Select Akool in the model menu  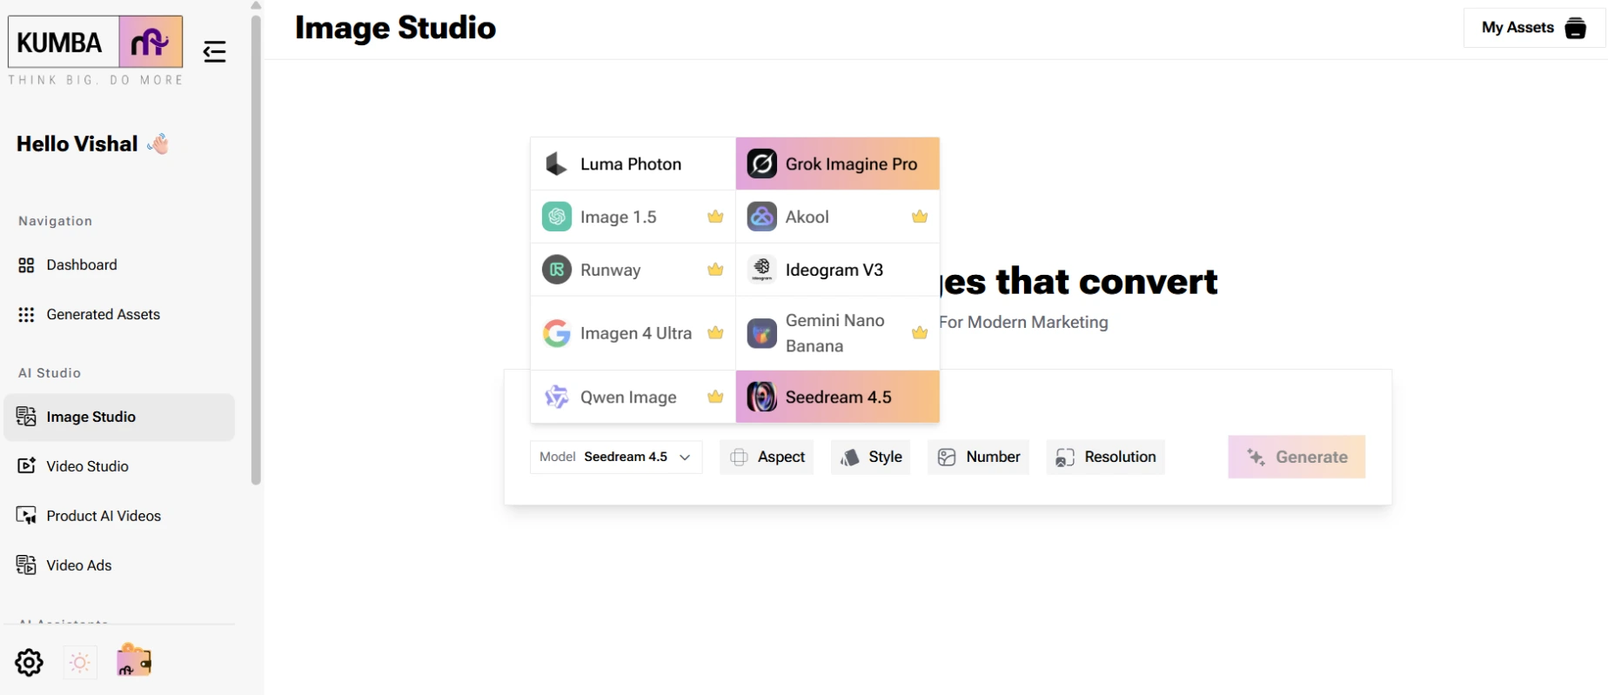coord(838,217)
